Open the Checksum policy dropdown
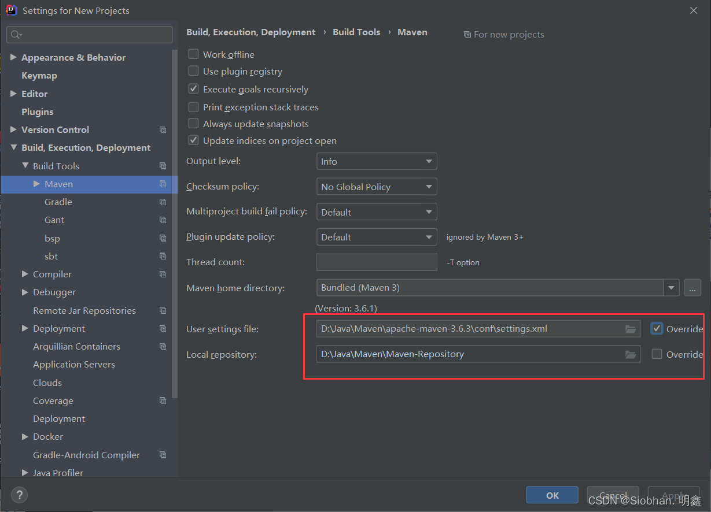 [x=377, y=187]
